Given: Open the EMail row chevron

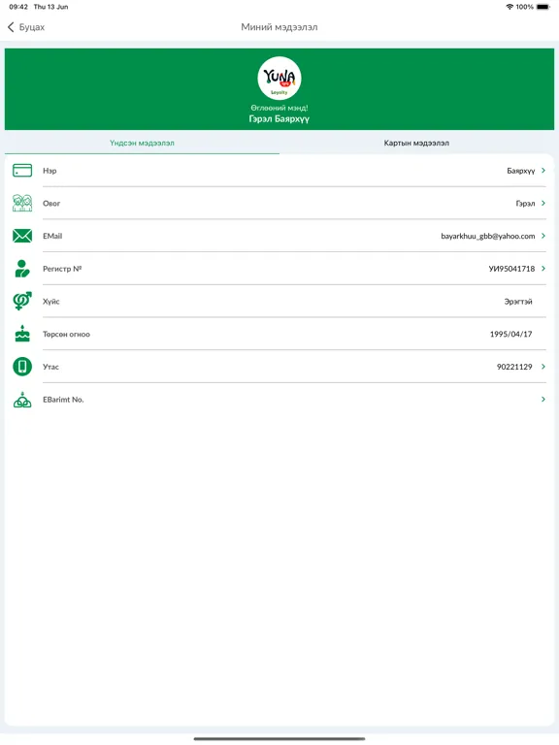Looking at the screenshot, I should click(543, 236).
